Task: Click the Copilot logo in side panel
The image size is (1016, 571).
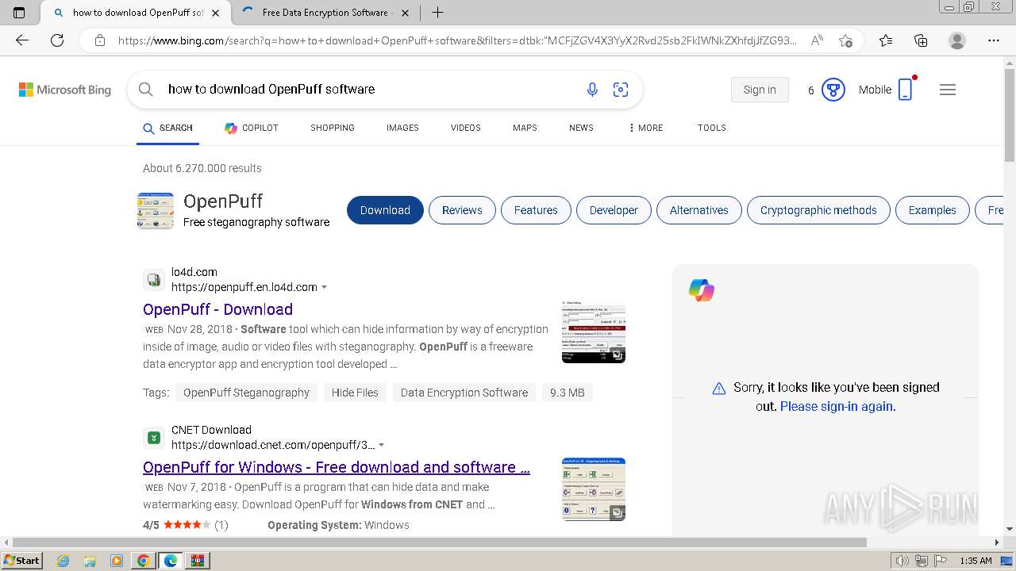Action: [702, 290]
